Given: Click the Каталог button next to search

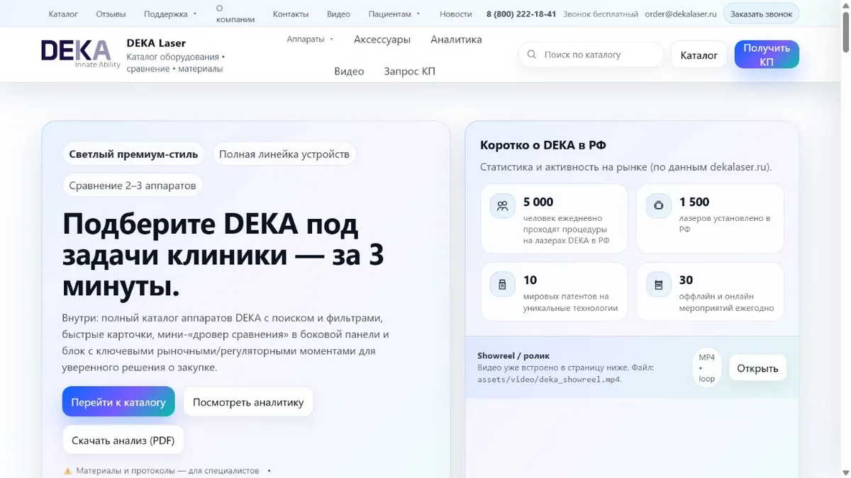Looking at the screenshot, I should pyautogui.click(x=699, y=55).
